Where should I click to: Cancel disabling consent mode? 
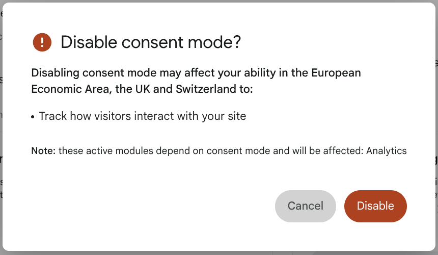click(305, 206)
